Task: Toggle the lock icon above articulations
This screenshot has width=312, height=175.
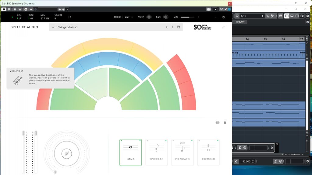Action: (x=225, y=122)
